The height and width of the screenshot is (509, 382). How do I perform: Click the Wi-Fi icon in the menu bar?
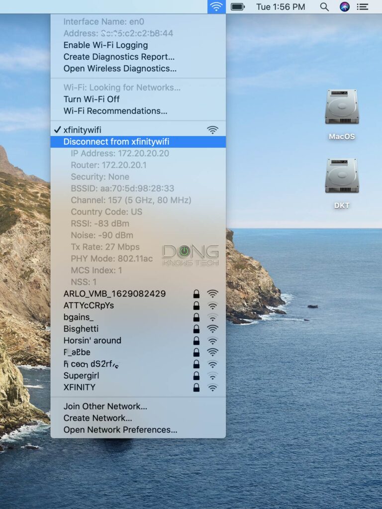[216, 6]
